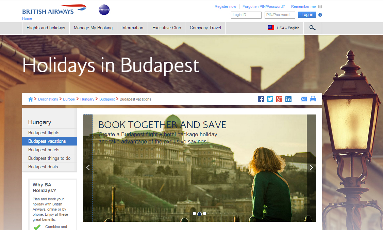Click into the Login ID field

tap(246, 15)
